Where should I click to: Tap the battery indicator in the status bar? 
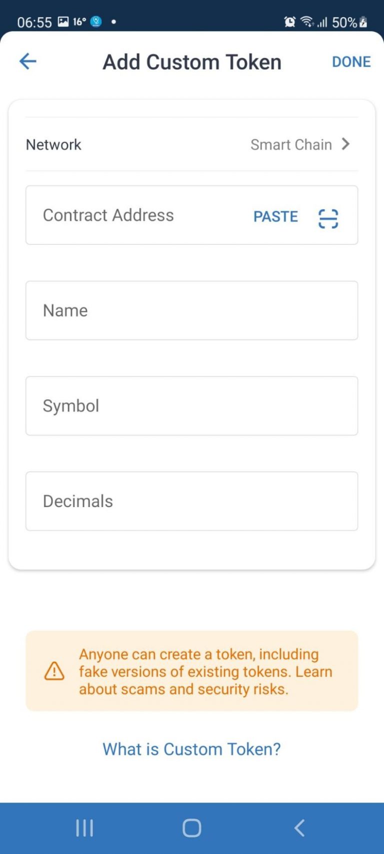click(362, 21)
